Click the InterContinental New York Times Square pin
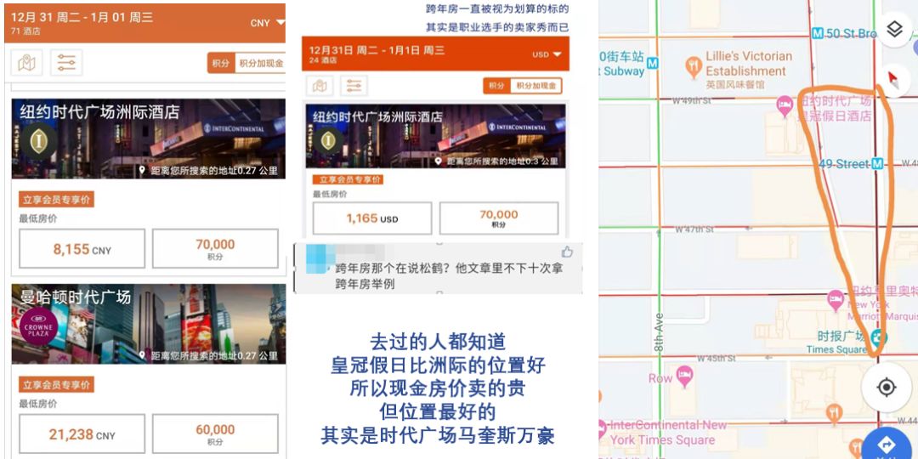 coord(603,428)
